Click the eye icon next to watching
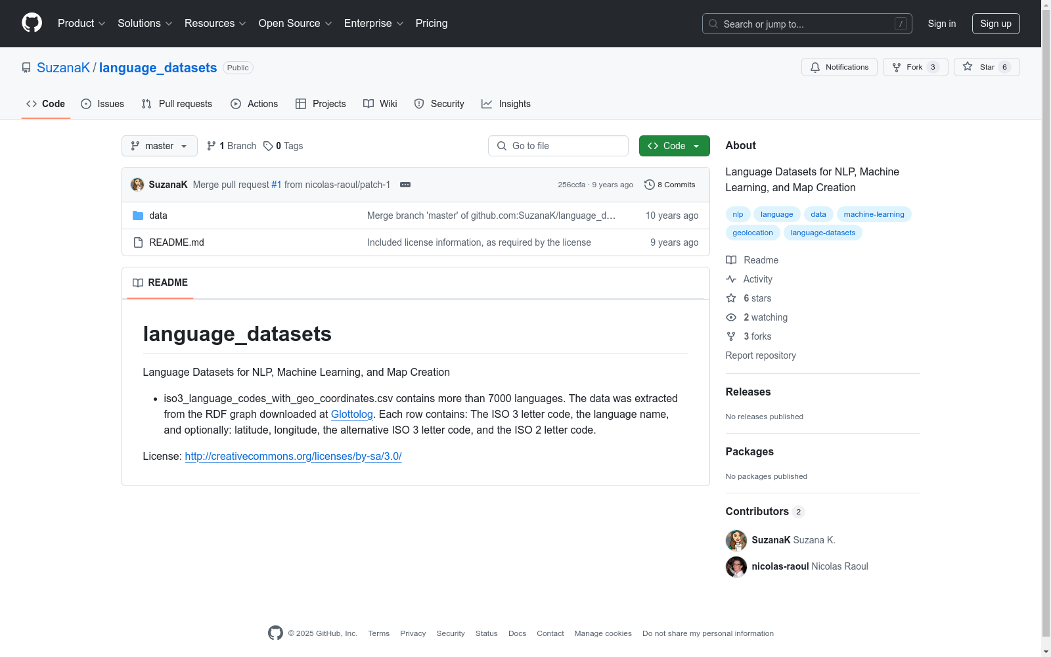This screenshot has width=1051, height=657. click(x=731, y=317)
